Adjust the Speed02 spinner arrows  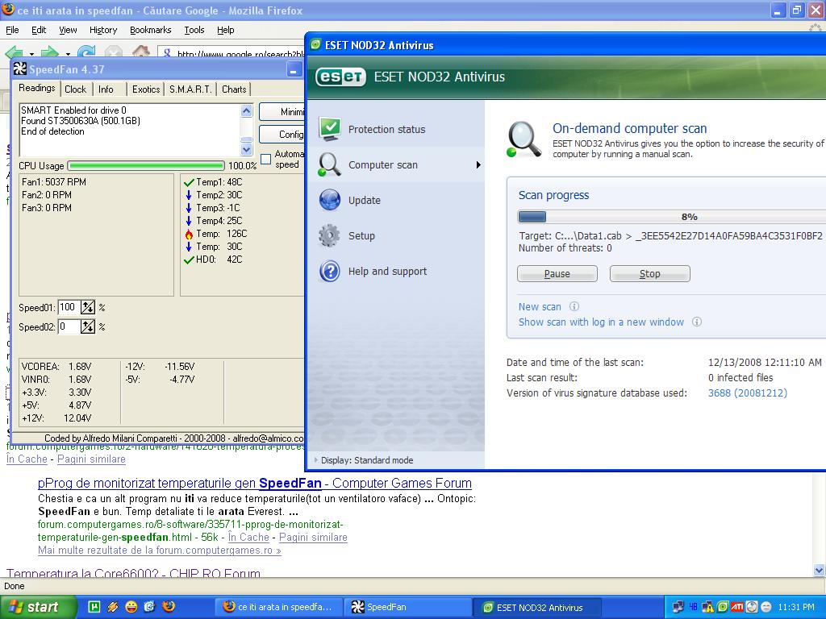[88, 326]
